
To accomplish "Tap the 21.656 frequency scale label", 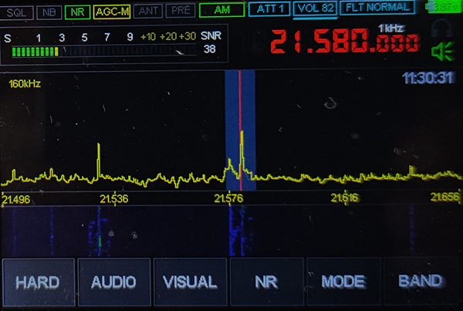I will (x=445, y=197).
